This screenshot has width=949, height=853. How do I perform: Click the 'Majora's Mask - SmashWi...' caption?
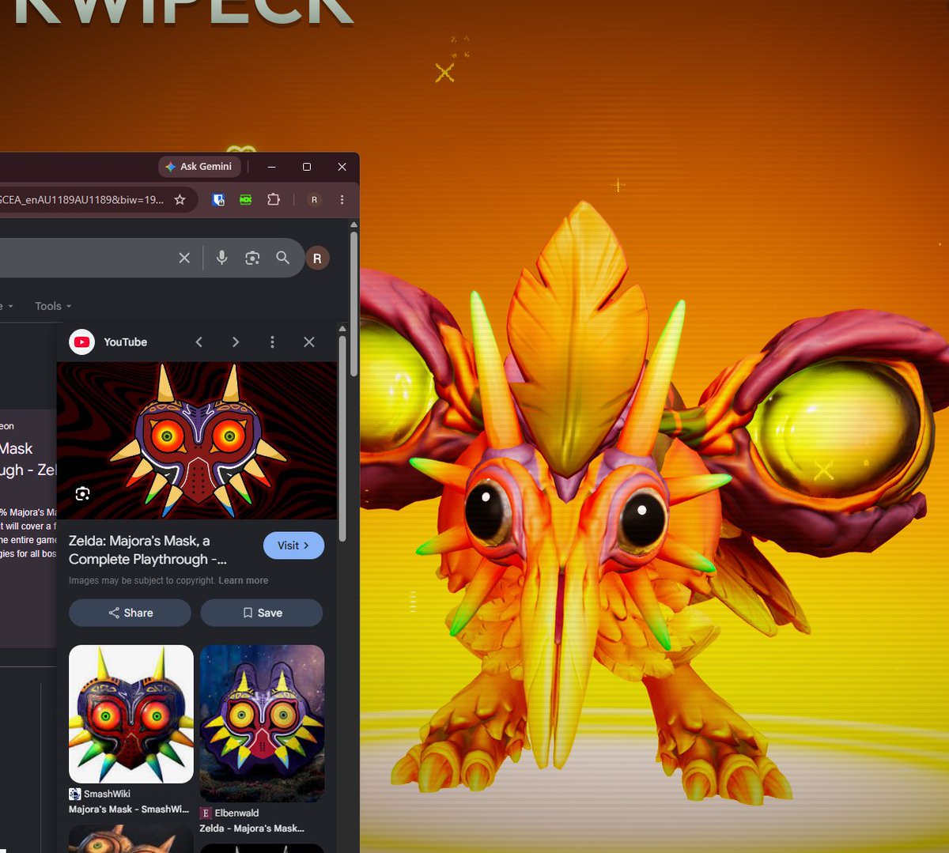pyautogui.click(x=129, y=810)
